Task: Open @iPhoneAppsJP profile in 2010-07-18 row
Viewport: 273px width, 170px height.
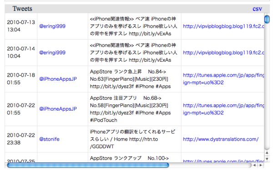Action: click(58, 79)
